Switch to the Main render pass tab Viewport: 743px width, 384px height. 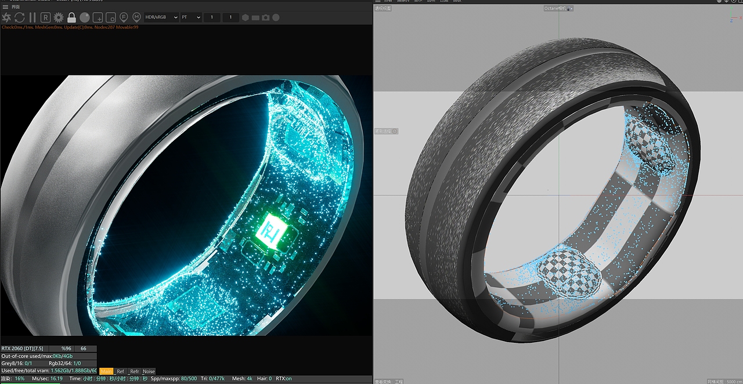pyautogui.click(x=106, y=371)
